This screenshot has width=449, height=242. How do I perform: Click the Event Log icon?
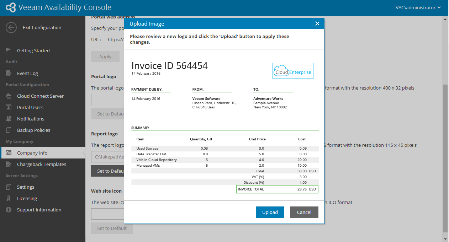click(x=9, y=73)
